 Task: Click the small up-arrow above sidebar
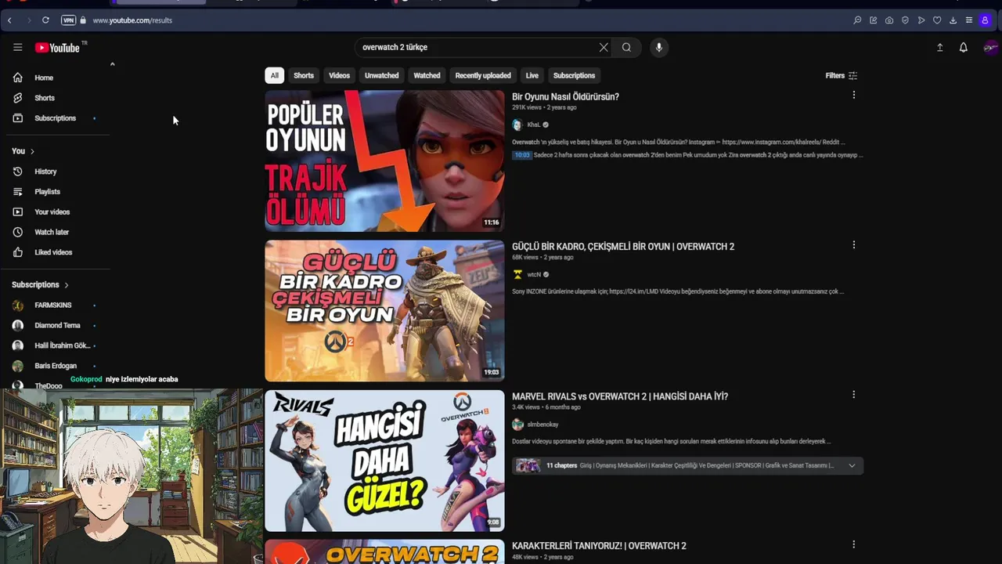coord(112,64)
